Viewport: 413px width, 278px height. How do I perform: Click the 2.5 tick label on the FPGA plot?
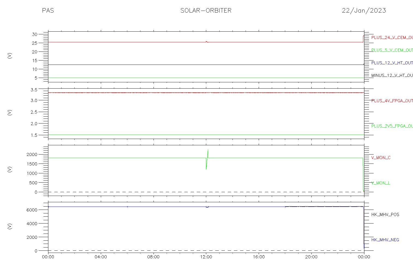point(34,112)
